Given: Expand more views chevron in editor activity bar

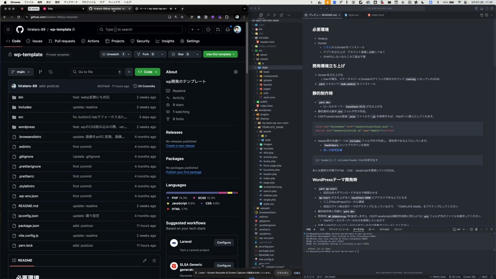Looking at the screenshot, I should pos(289,15).
